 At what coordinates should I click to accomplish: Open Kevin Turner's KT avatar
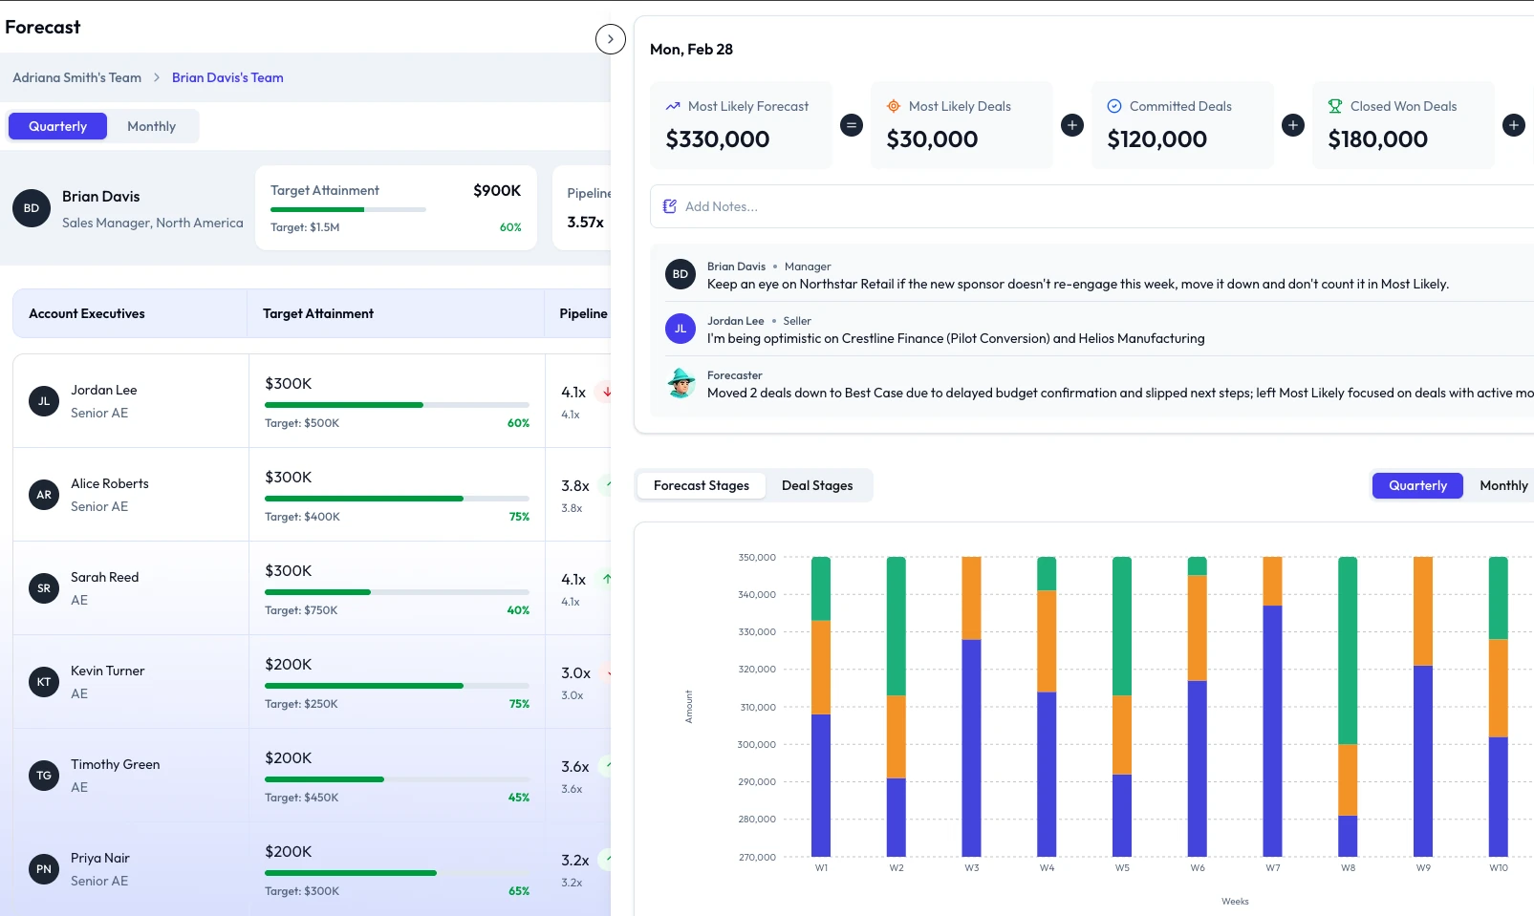coord(44,682)
